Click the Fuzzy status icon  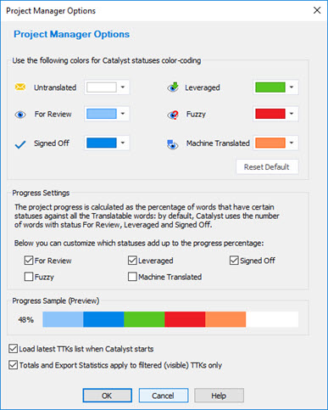click(x=173, y=115)
